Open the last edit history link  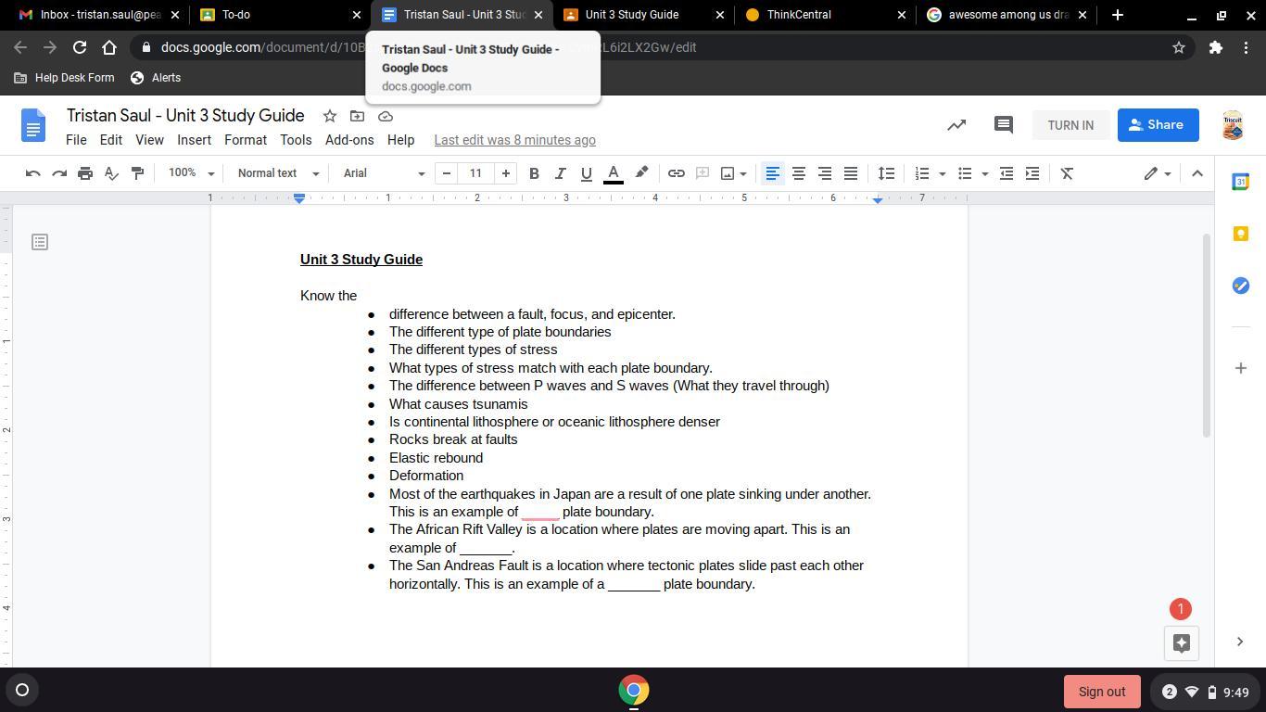[514, 140]
